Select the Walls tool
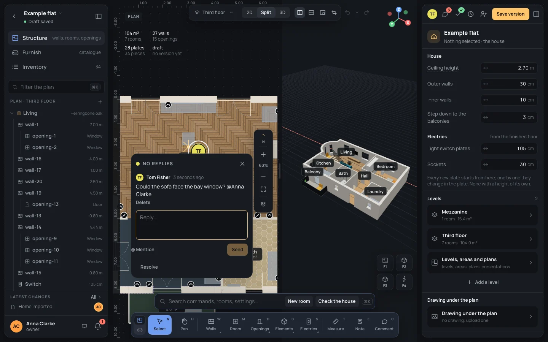The width and height of the screenshot is (548, 342). tap(211, 325)
